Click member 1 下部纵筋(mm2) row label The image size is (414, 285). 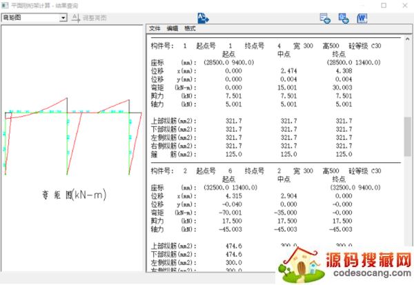pos(173,130)
